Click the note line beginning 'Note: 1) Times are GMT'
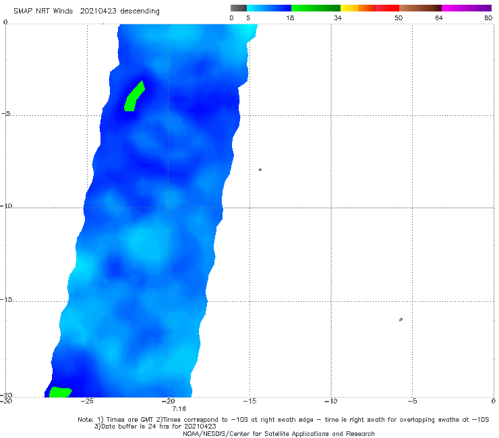Screen dimensions: 499x438 (283, 420)
